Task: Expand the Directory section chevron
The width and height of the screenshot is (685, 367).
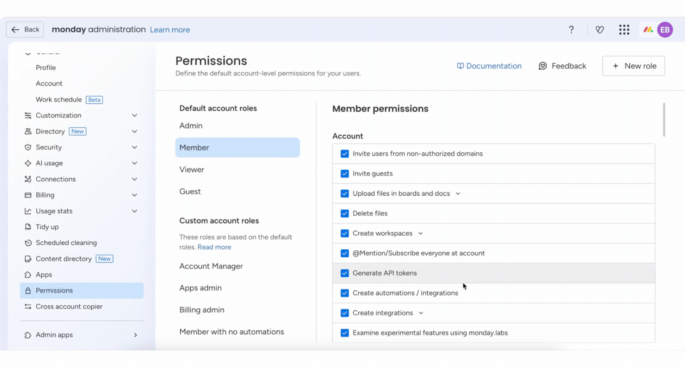Action: [134, 131]
